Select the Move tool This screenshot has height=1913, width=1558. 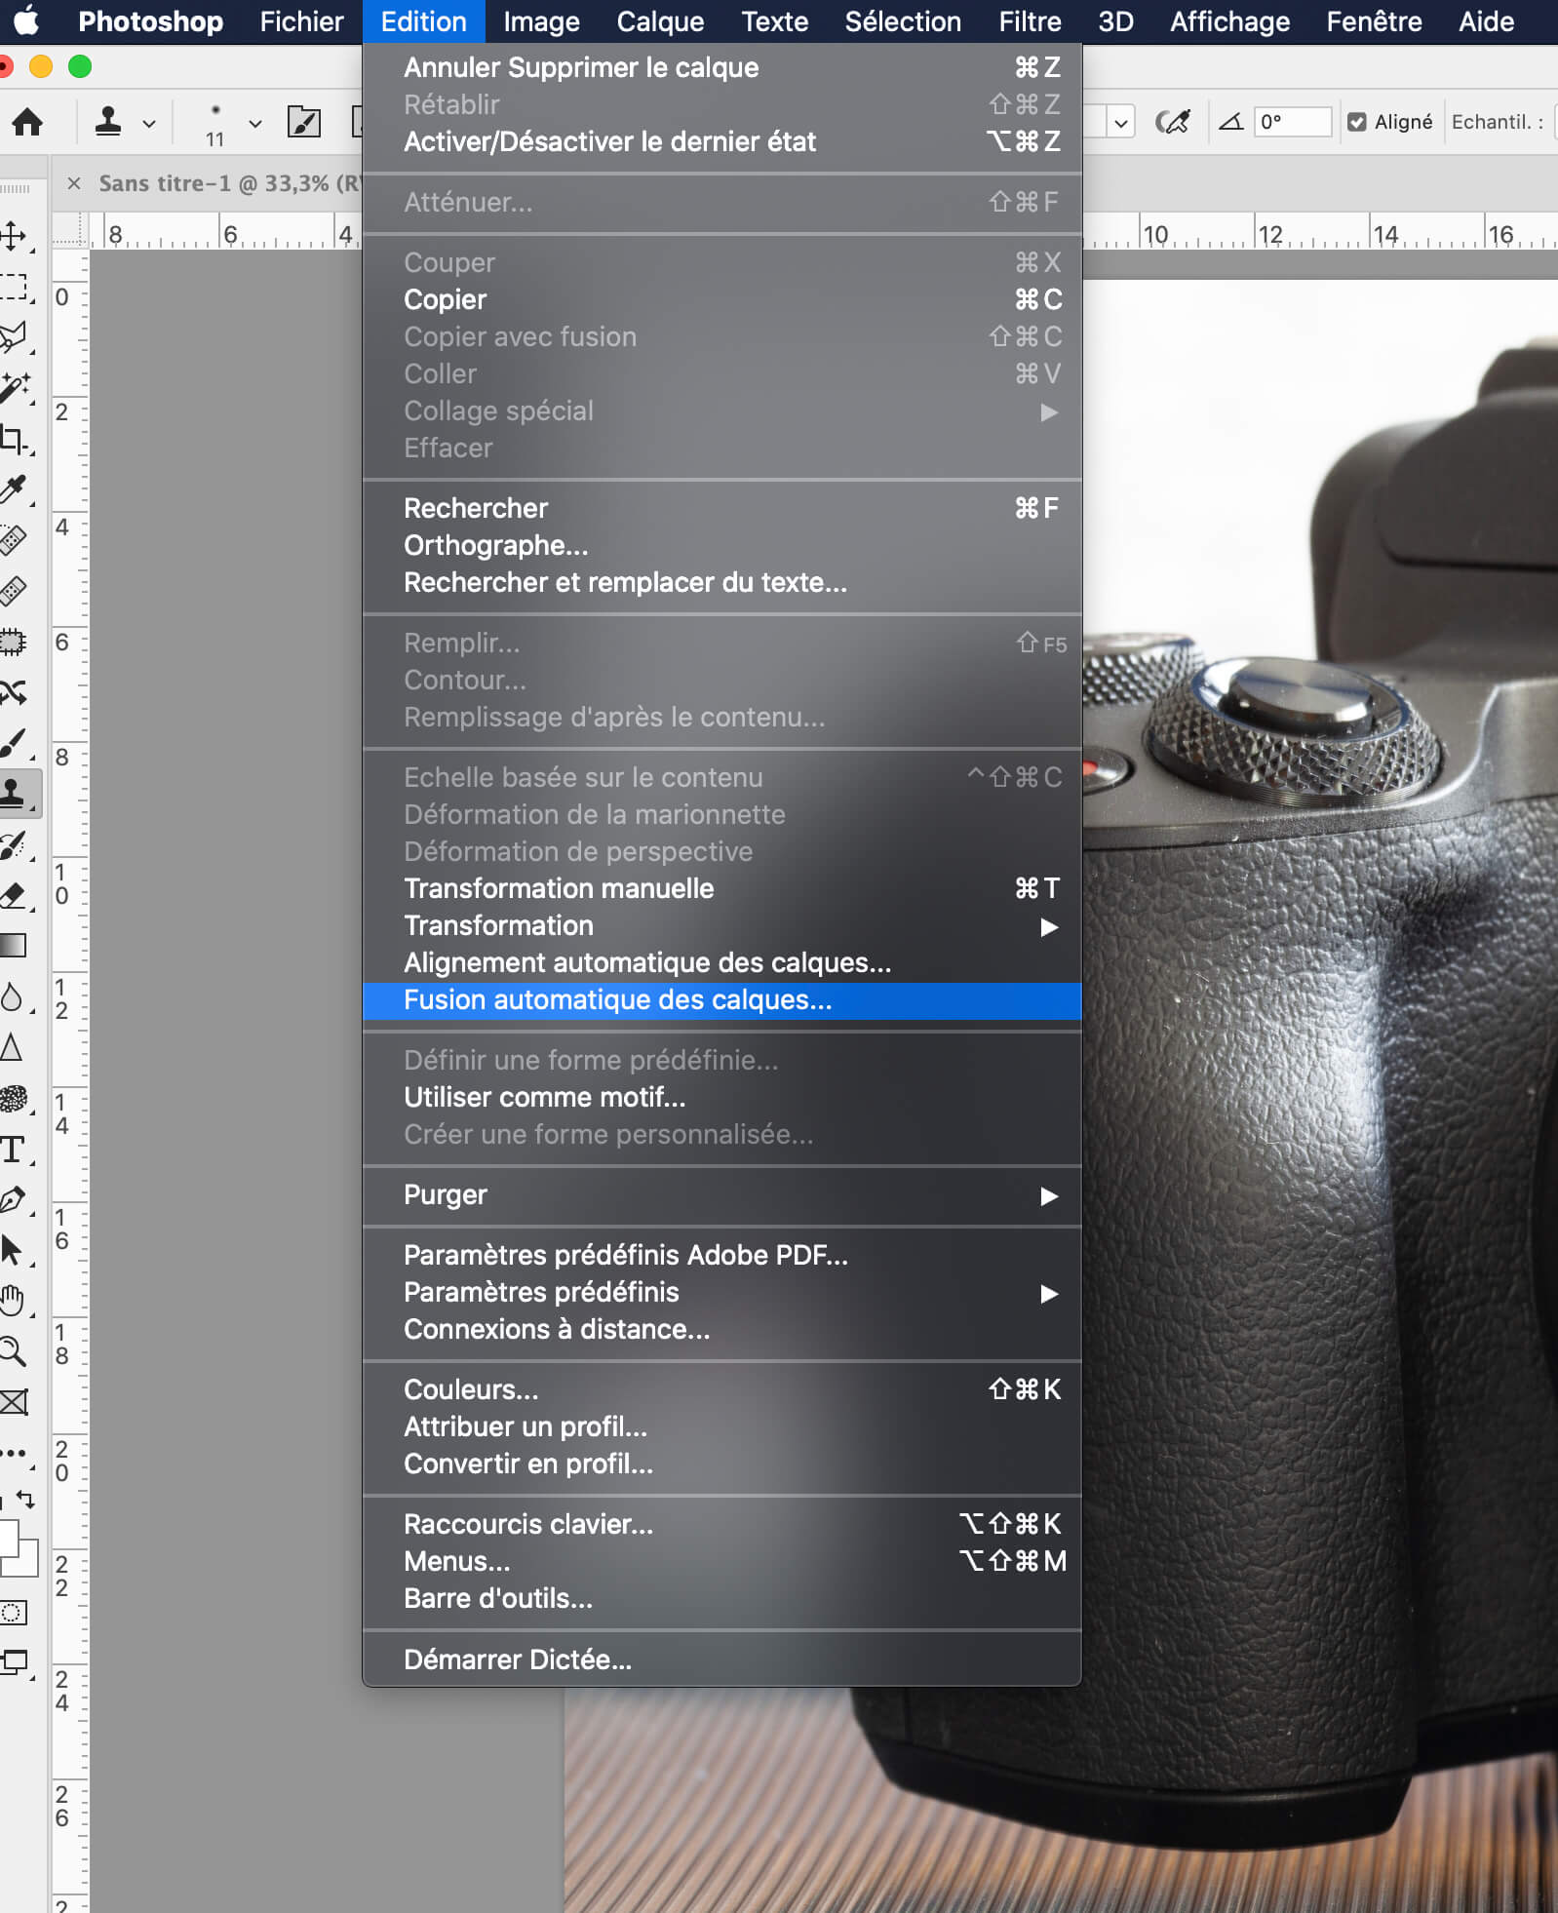(14, 235)
